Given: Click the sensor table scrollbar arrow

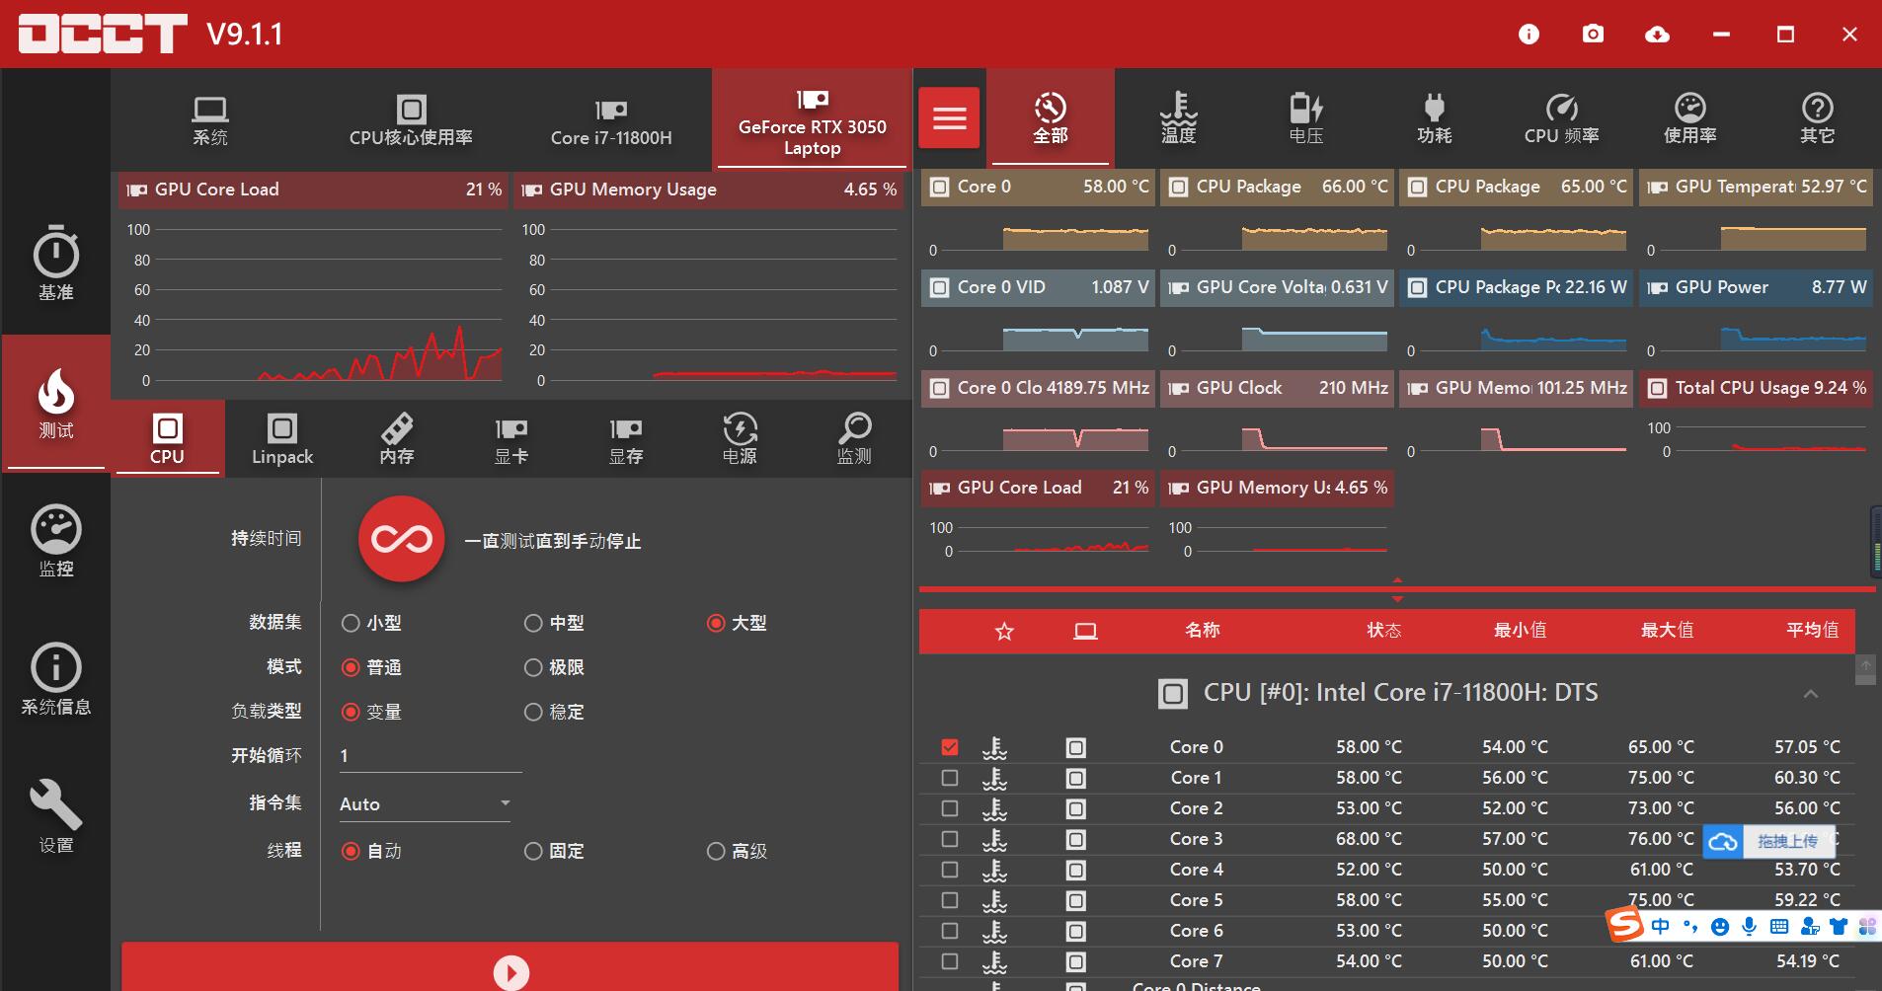Looking at the screenshot, I should 1865,667.
